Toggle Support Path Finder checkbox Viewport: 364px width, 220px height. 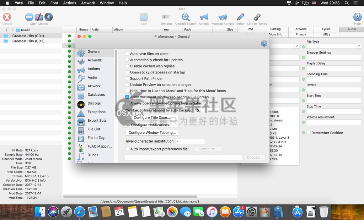127,78
